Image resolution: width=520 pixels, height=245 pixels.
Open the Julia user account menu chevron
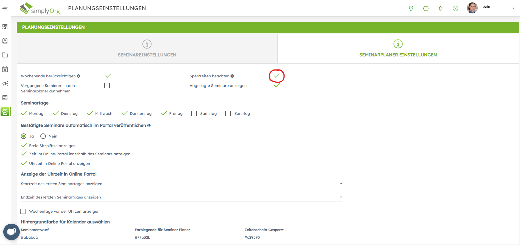point(513,8)
